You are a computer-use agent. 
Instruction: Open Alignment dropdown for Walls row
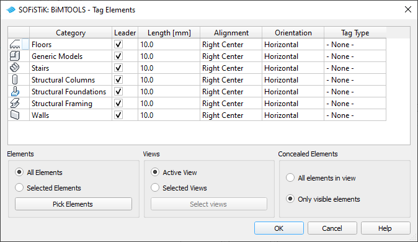click(x=231, y=115)
